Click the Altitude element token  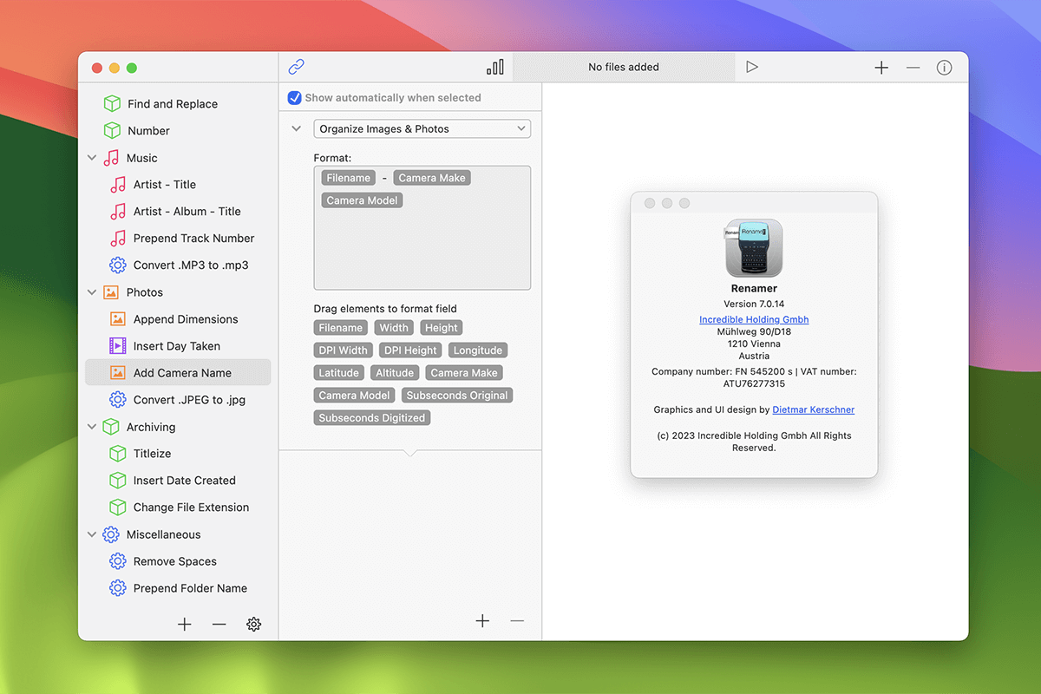point(395,373)
